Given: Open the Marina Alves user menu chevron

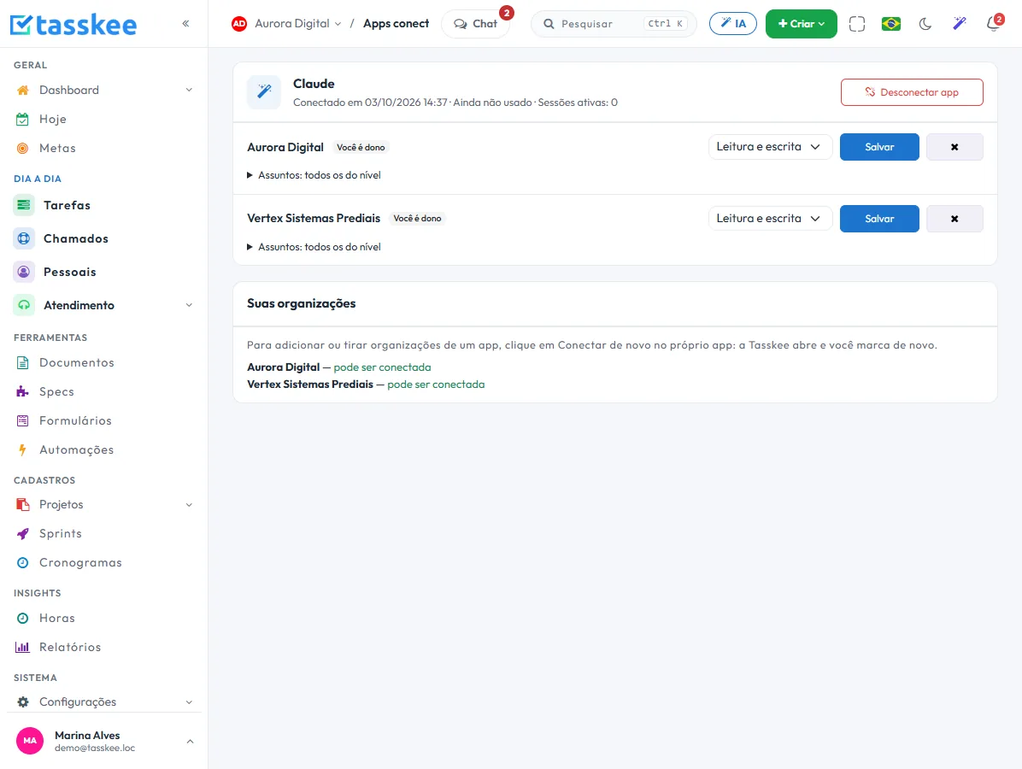Looking at the screenshot, I should point(190,741).
